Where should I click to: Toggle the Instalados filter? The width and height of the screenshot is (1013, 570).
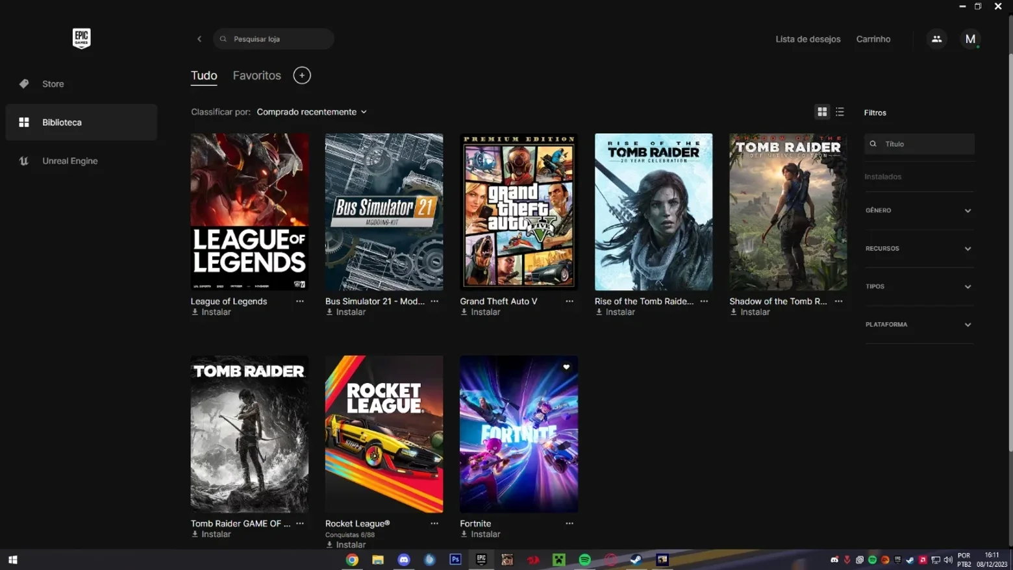point(883,177)
